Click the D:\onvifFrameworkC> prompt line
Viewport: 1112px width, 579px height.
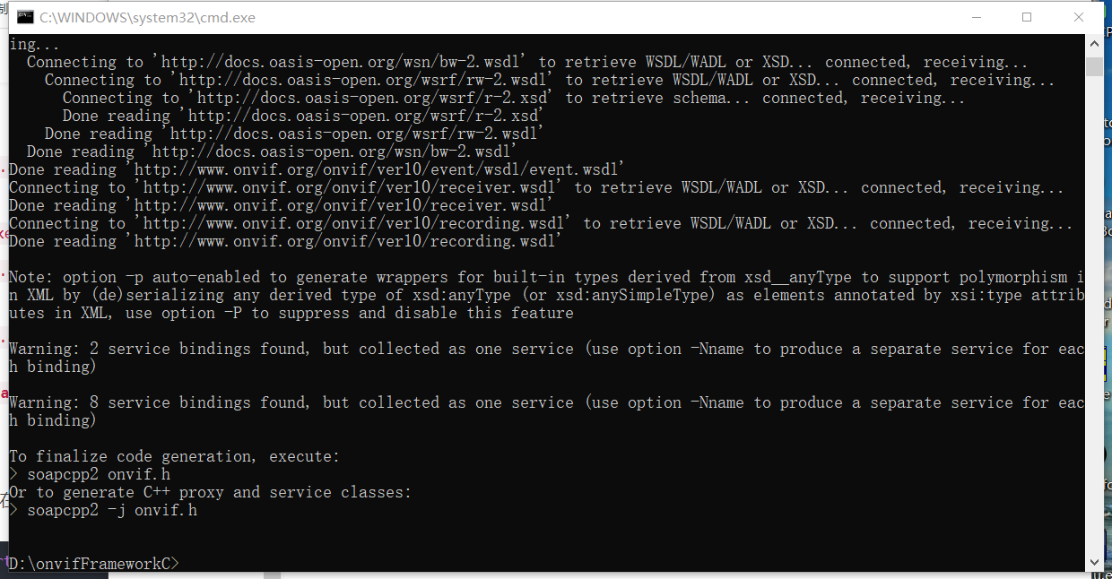coord(90,563)
